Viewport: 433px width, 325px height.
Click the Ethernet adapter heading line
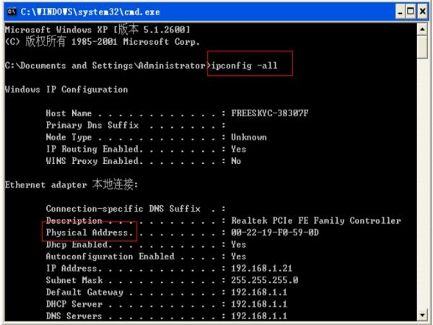(71, 184)
